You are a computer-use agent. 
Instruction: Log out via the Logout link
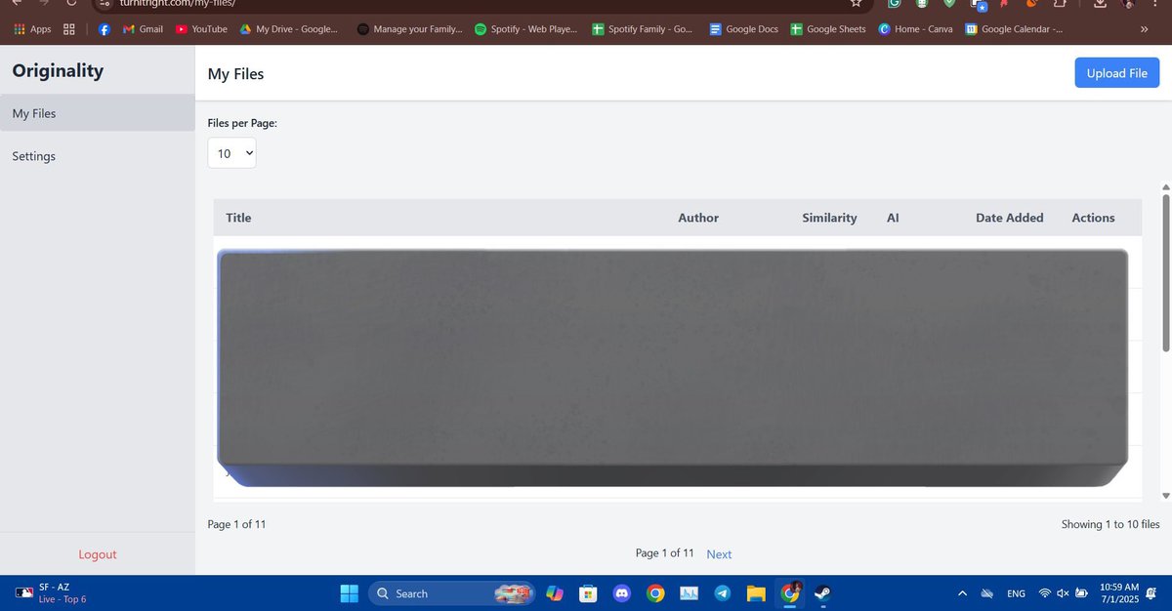pyautogui.click(x=98, y=554)
